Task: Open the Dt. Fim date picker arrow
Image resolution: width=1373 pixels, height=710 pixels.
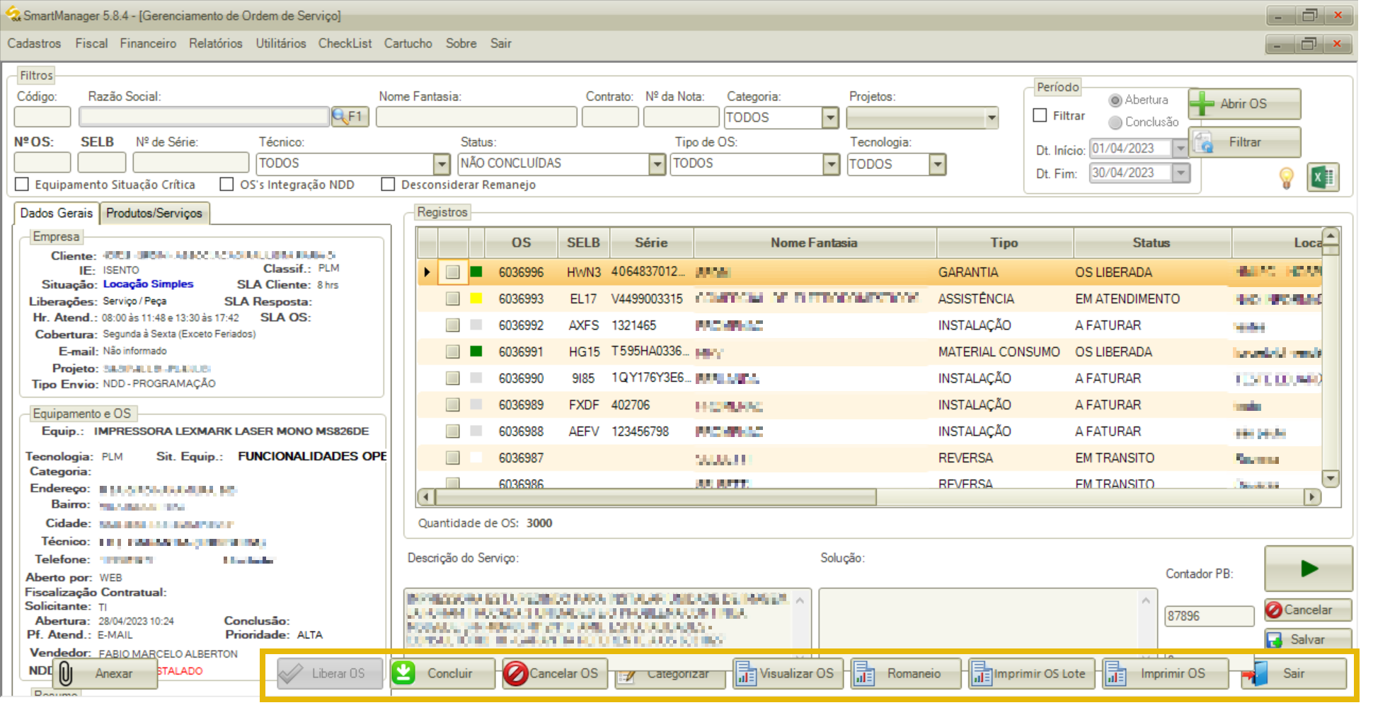Action: tap(1181, 173)
